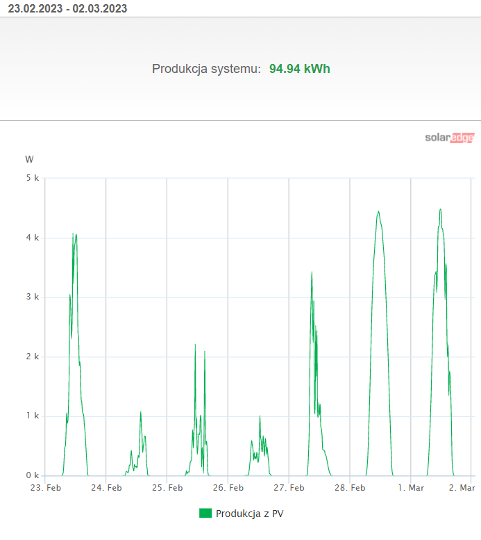Select the 1. Mar axis label
This screenshot has width=481, height=540.
pyautogui.click(x=411, y=488)
